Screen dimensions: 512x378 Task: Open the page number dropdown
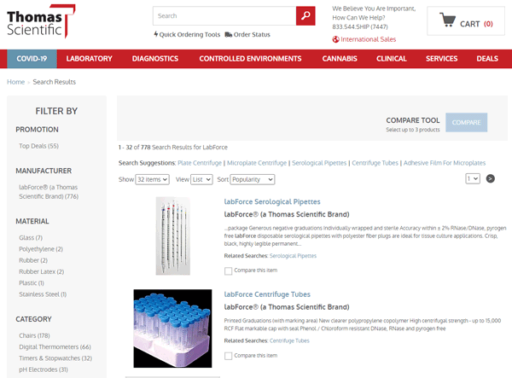[x=473, y=178]
